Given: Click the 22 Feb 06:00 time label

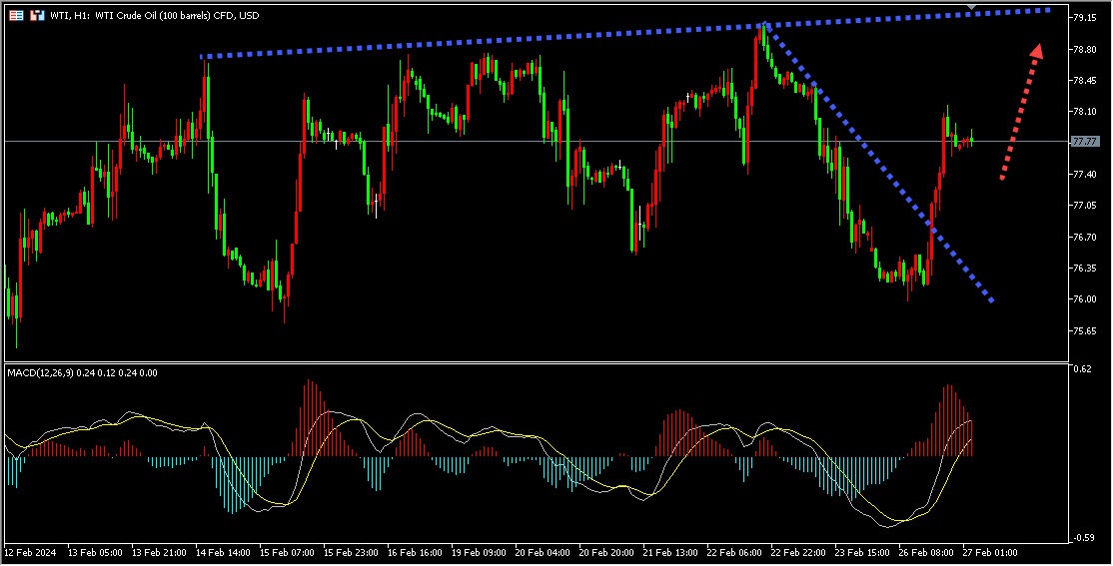Looking at the screenshot, I should (x=734, y=552).
